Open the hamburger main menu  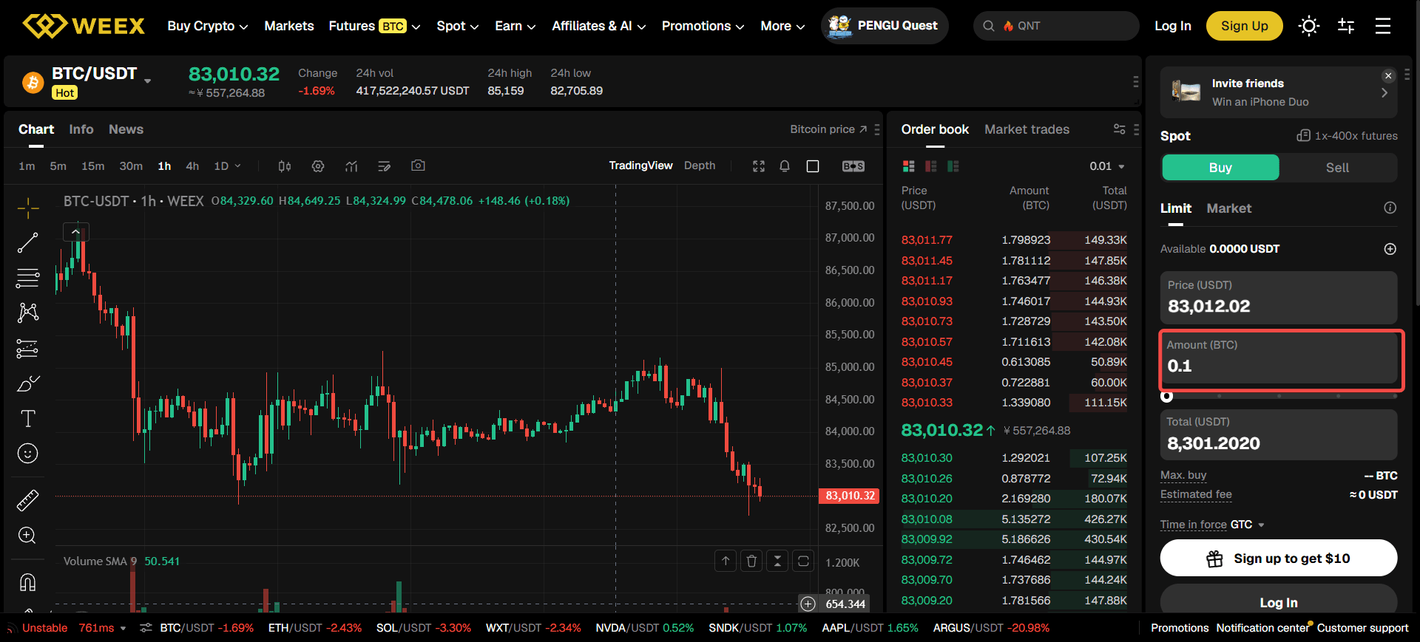1383,26
